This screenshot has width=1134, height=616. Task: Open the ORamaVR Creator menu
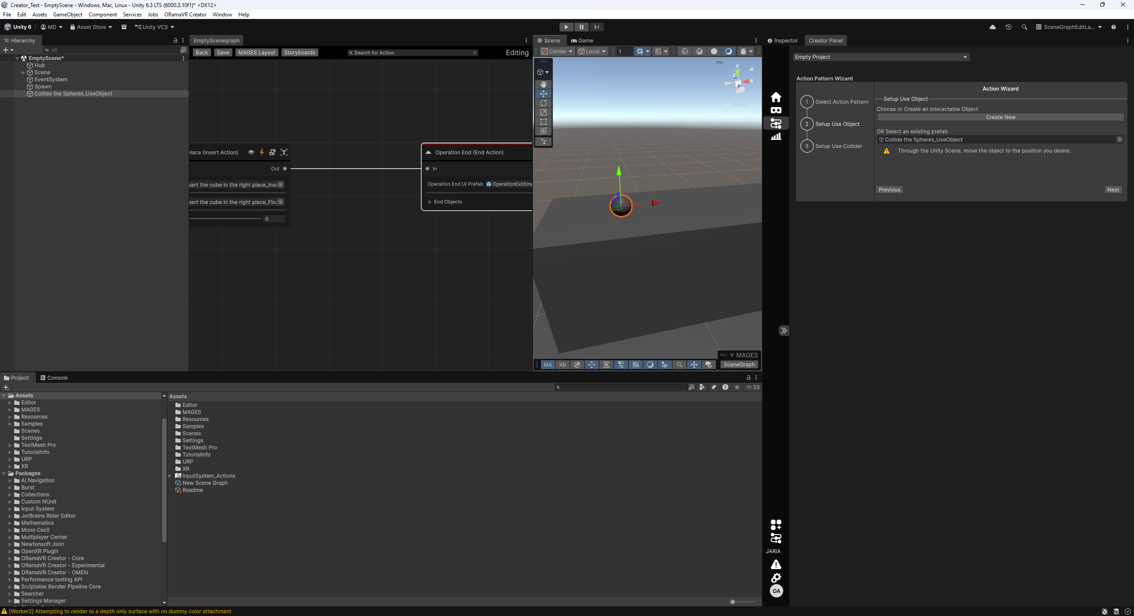click(x=185, y=15)
